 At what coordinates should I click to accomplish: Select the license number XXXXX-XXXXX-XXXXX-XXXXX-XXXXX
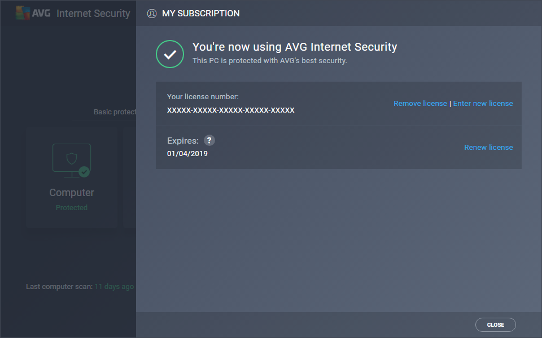[230, 110]
